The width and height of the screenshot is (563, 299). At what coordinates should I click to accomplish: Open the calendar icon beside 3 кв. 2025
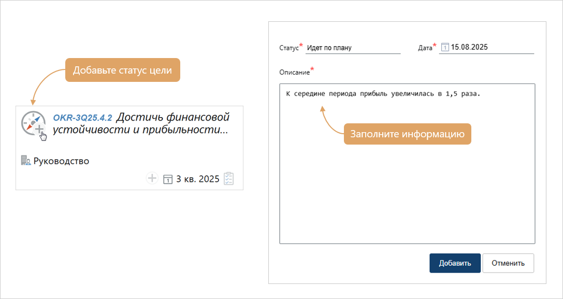pyautogui.click(x=168, y=179)
